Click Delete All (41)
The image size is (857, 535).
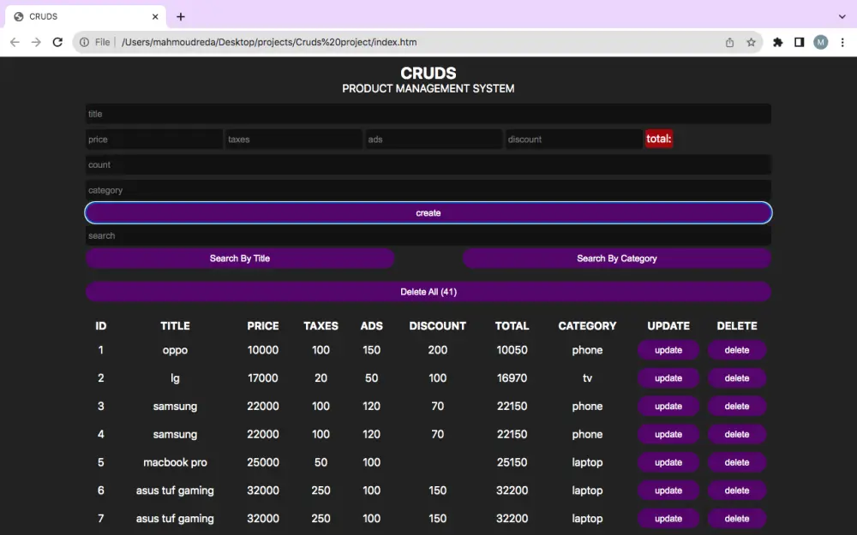pyautogui.click(x=428, y=291)
